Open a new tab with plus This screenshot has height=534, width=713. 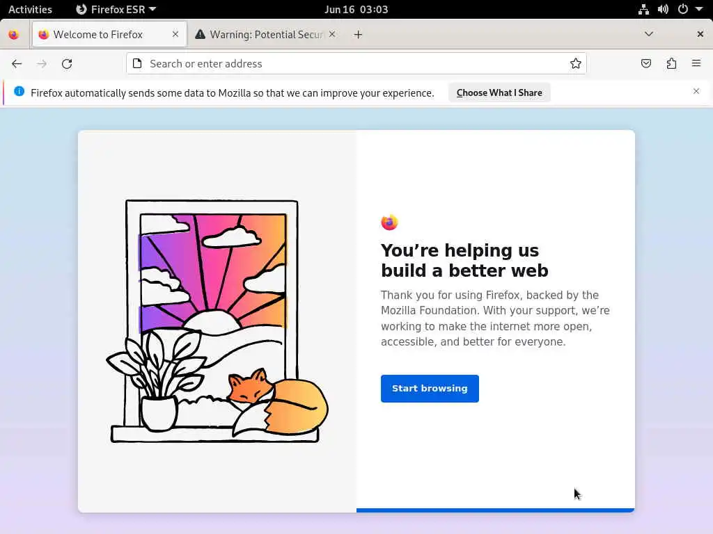click(x=359, y=35)
